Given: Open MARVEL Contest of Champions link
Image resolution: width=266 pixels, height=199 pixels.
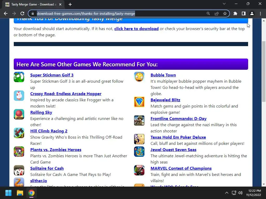Looking at the screenshot, I should 181,168.
